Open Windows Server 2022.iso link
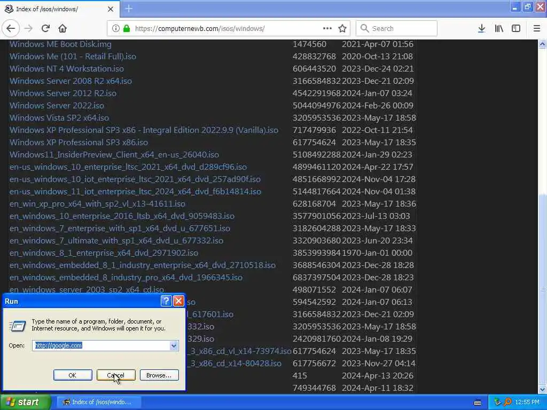Screen dimensions: 547x410 coord(57,105)
